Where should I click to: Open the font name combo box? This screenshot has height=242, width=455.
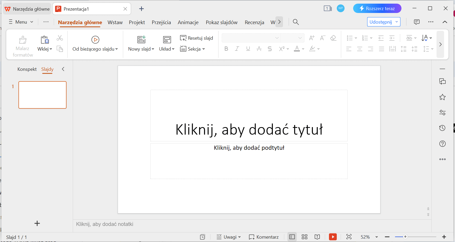251,38
